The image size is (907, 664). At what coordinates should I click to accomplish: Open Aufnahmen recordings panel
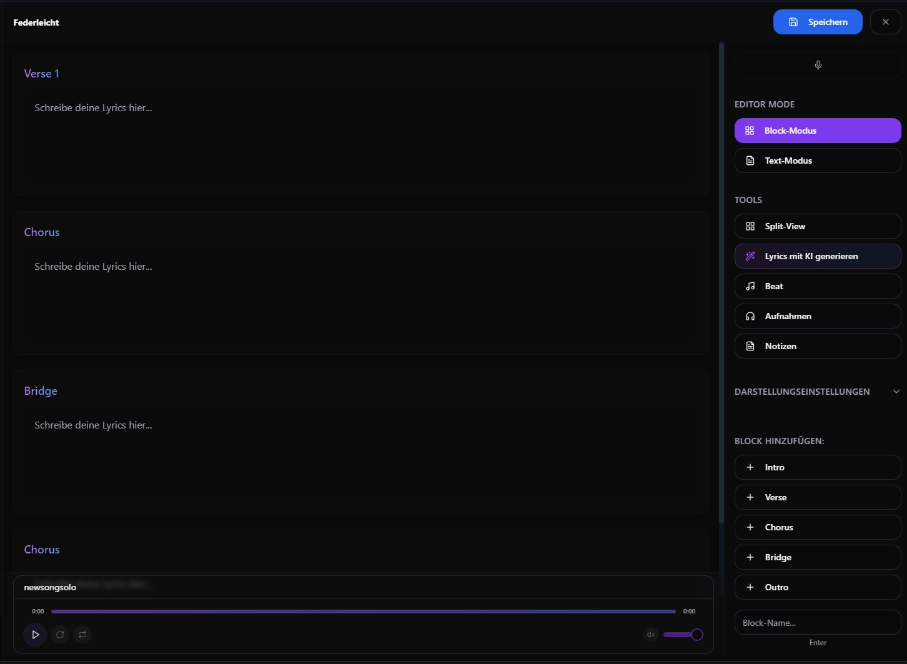[817, 316]
